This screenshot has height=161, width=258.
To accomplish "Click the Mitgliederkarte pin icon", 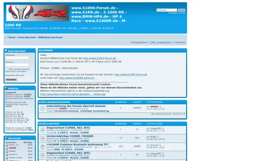I will (131, 43).
